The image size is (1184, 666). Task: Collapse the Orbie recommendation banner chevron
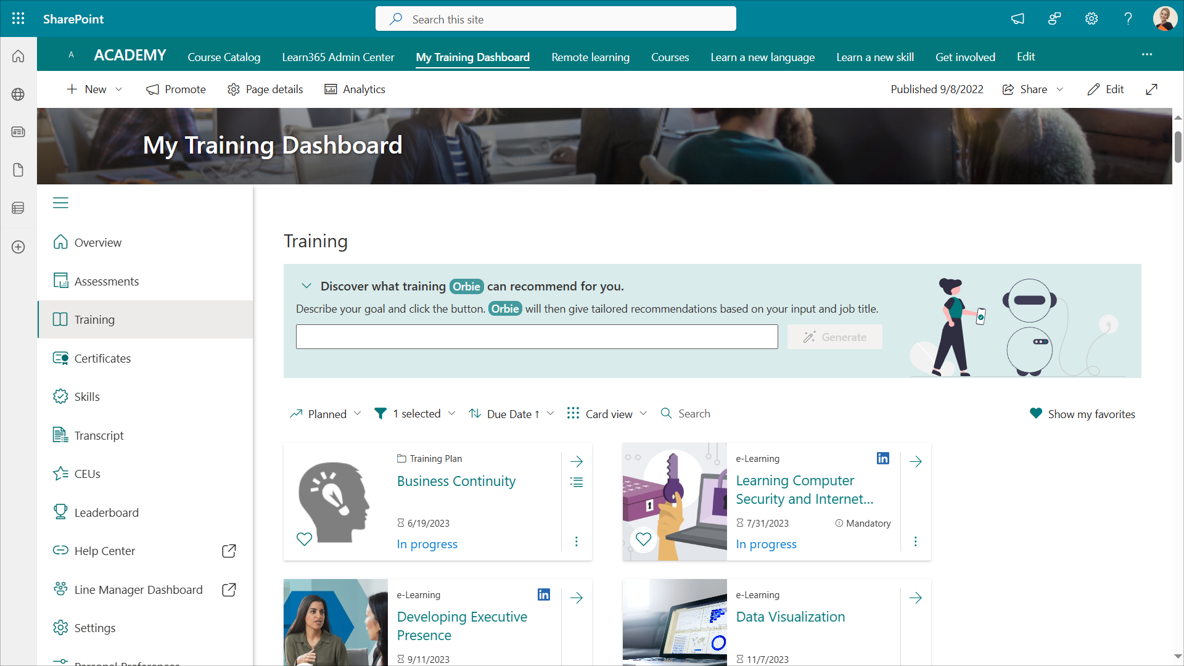(306, 286)
